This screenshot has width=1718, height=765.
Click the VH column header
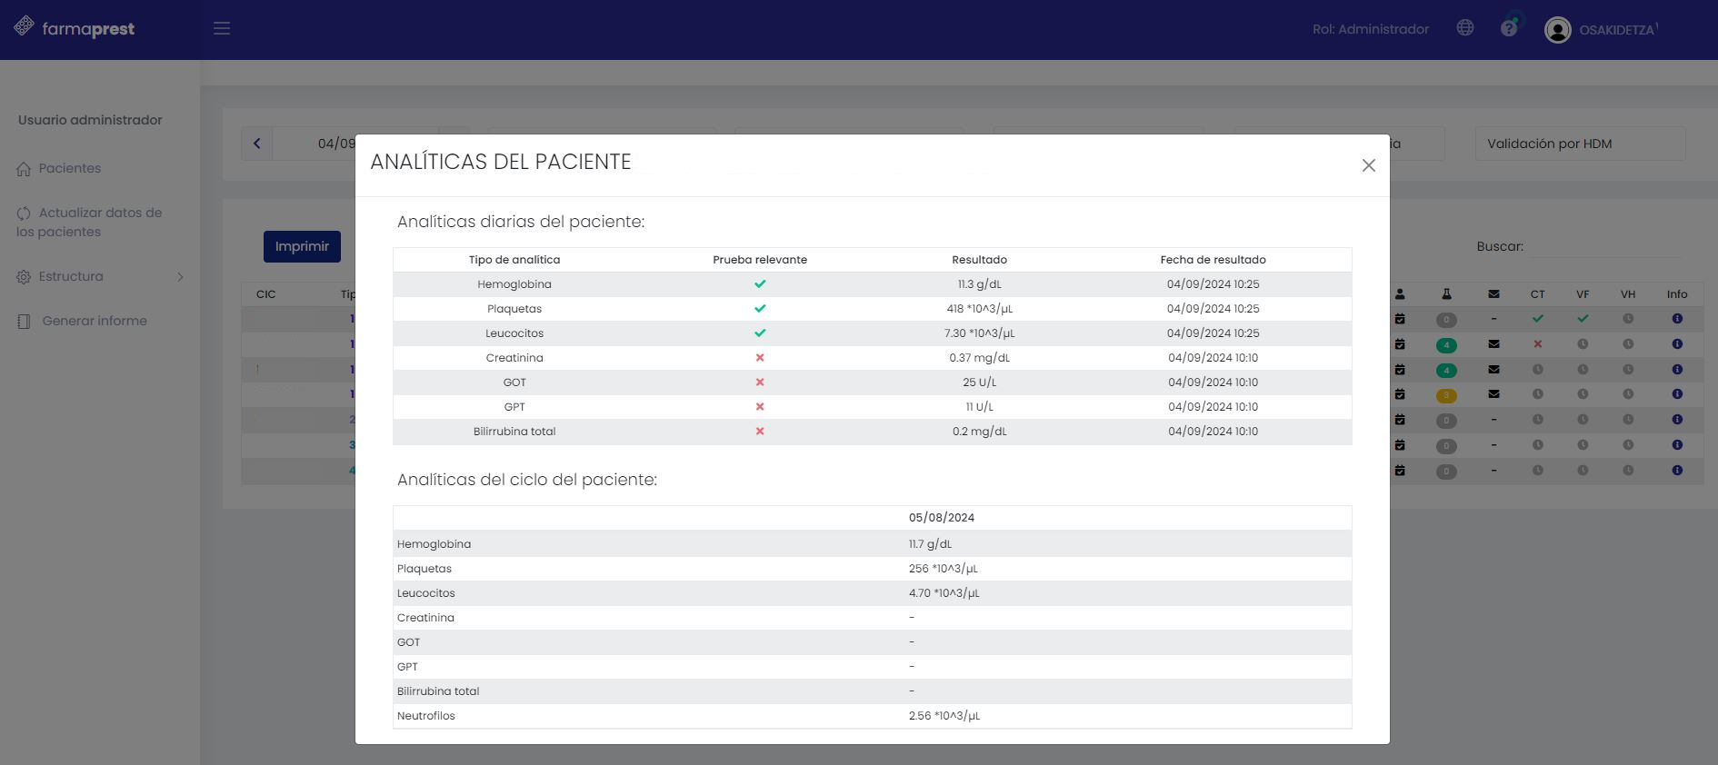[1627, 294]
